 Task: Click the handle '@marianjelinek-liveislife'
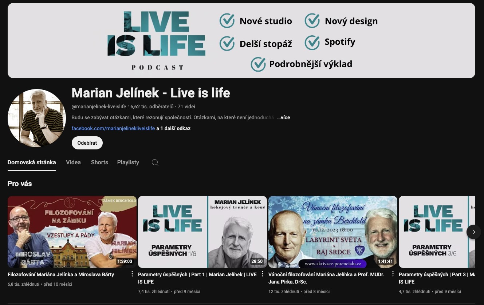pyautogui.click(x=99, y=107)
